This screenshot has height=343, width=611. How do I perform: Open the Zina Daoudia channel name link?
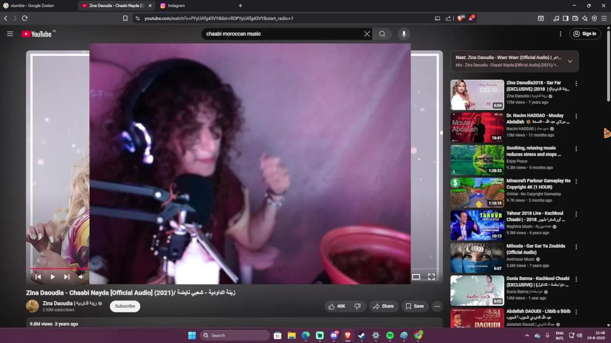(70, 303)
